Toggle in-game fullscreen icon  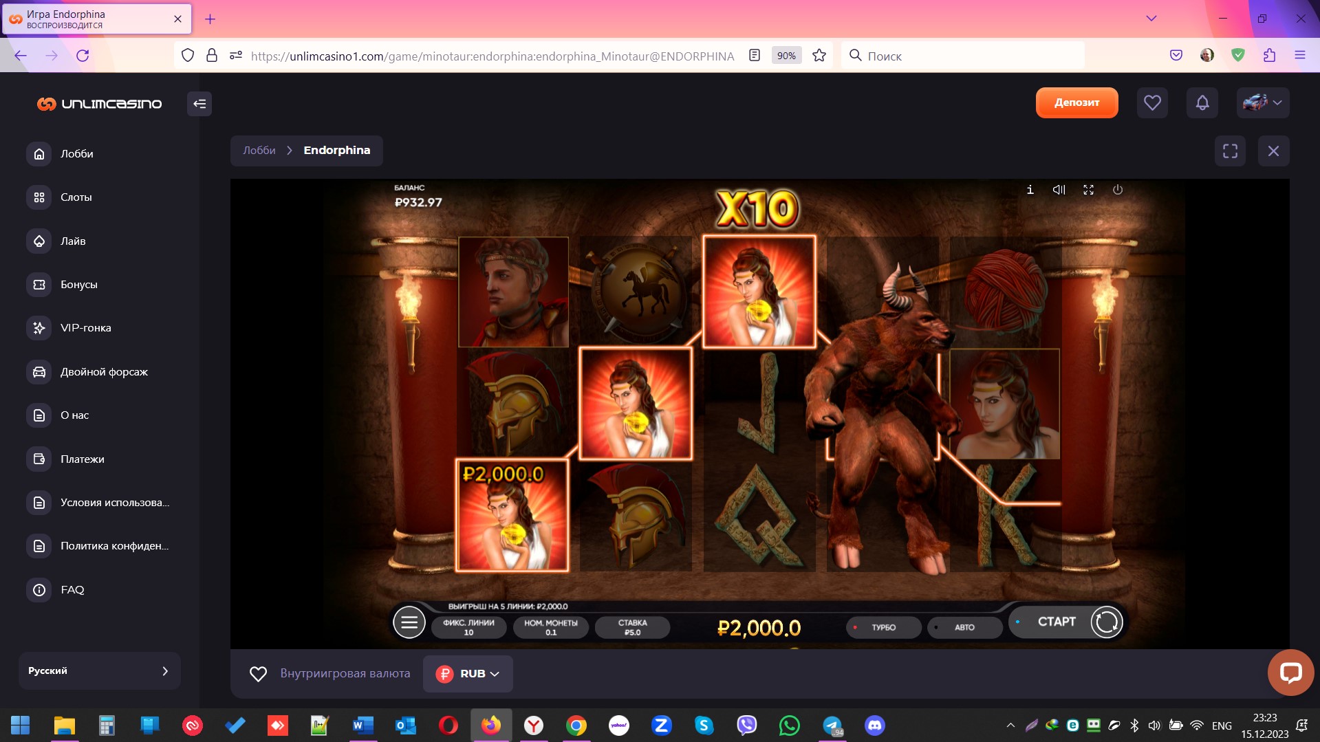pyautogui.click(x=1088, y=190)
